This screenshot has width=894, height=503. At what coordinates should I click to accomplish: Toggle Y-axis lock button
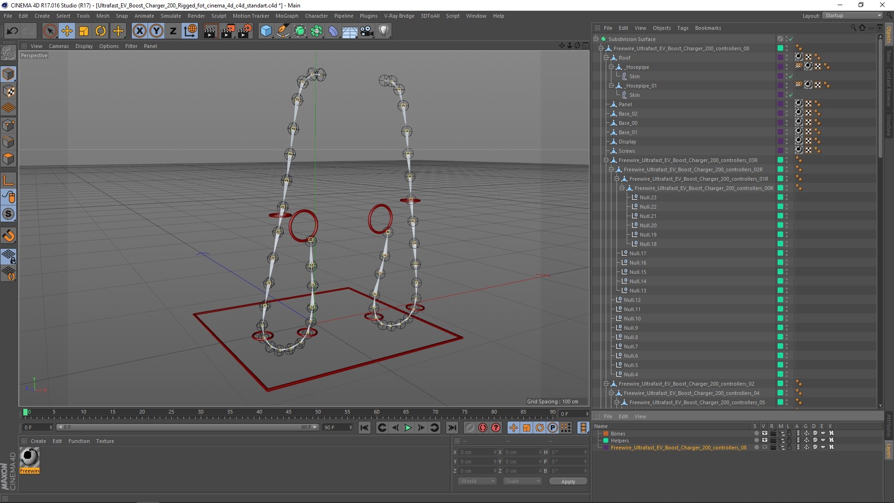(x=156, y=31)
